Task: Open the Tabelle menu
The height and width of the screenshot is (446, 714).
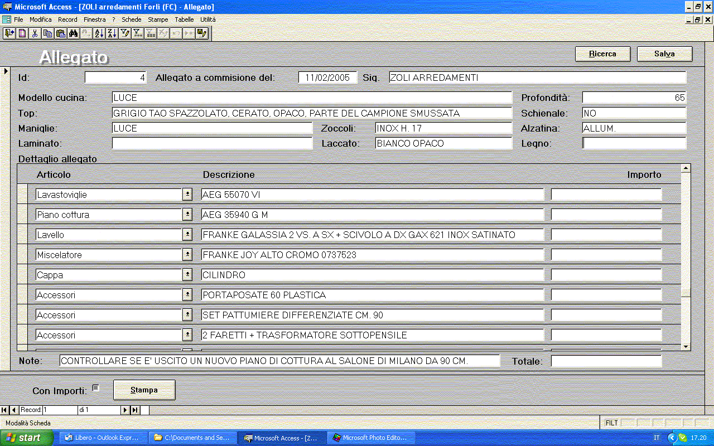Action: (184, 20)
